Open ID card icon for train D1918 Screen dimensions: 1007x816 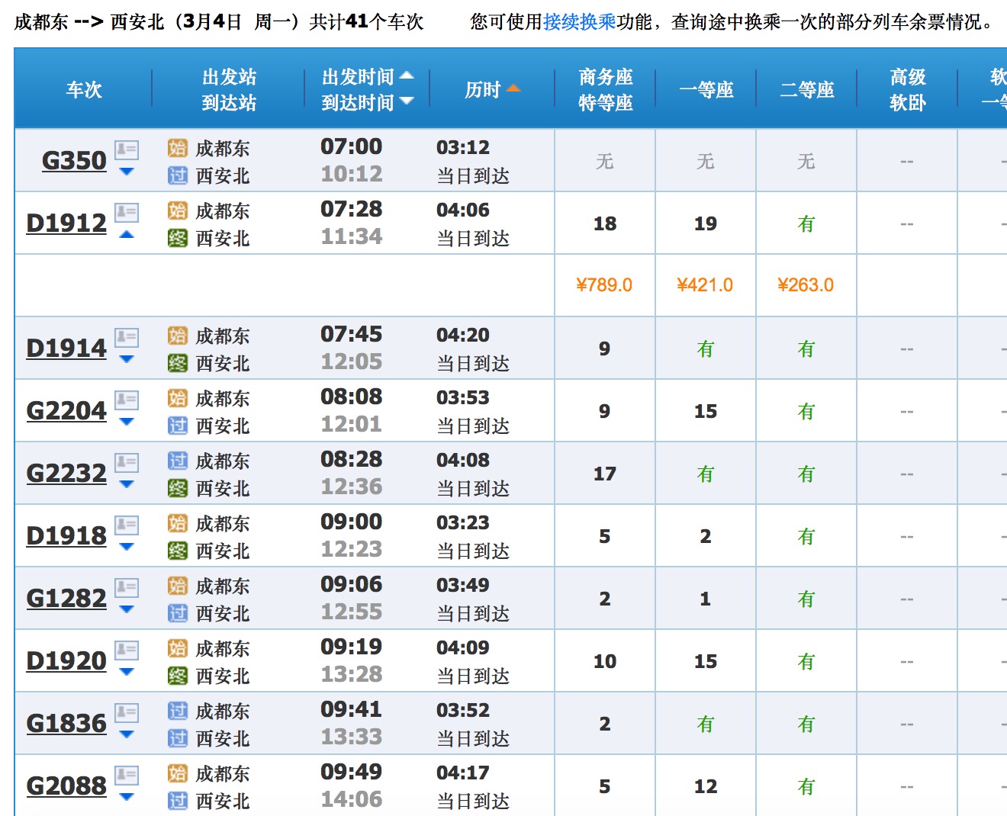point(127,525)
